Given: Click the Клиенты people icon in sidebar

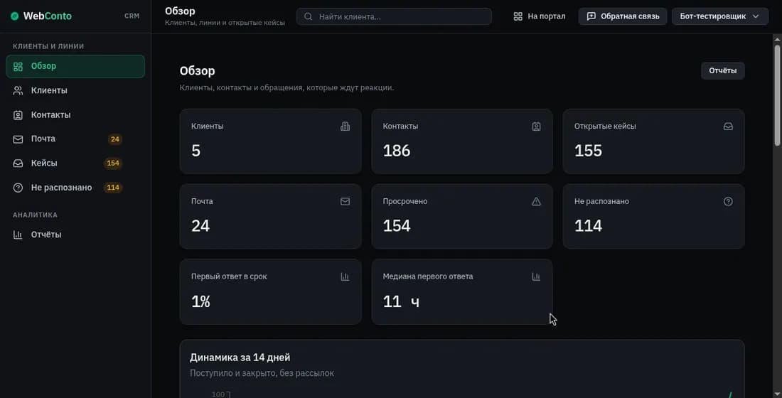Looking at the screenshot, I should [18, 90].
